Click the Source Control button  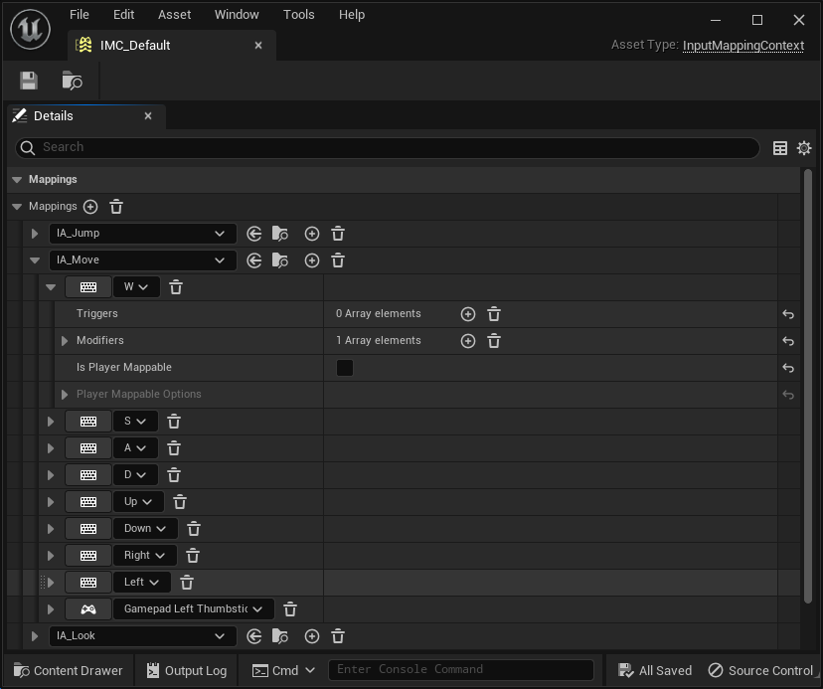tap(761, 670)
